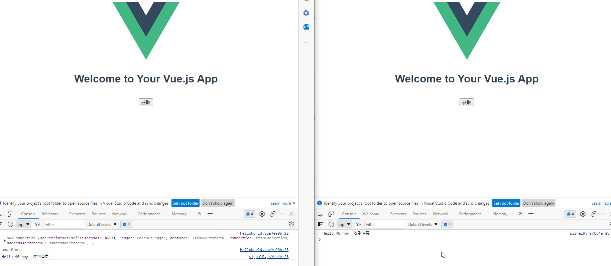Open the three-dot customize menu in right DevTools
611x266 pixels.
pos(604,214)
